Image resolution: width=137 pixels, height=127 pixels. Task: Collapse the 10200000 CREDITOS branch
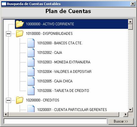pos(8,100)
